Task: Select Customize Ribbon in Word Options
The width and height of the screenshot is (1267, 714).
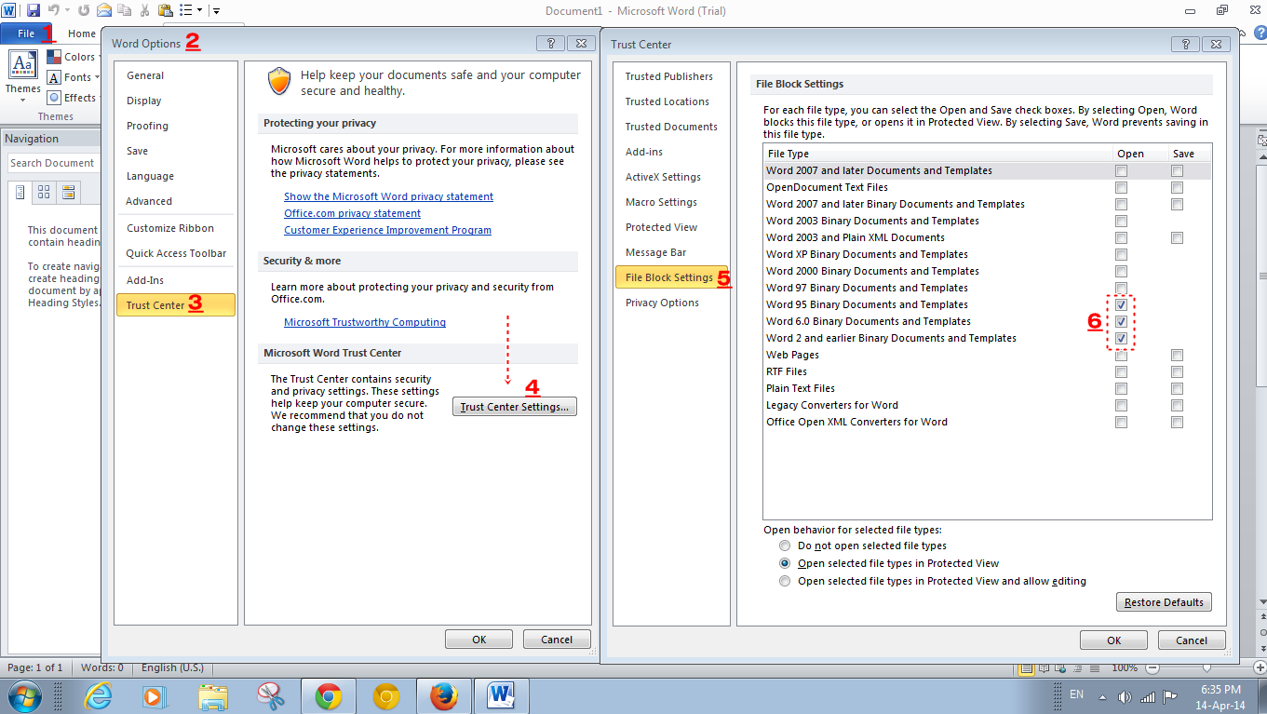Action: 175,228
